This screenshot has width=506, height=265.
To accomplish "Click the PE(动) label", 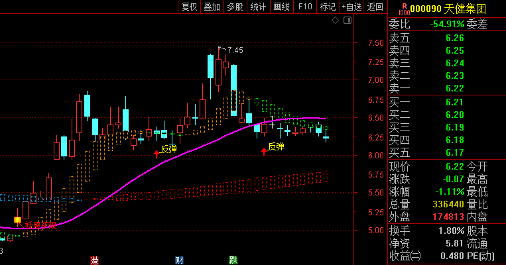I will 481,256.
